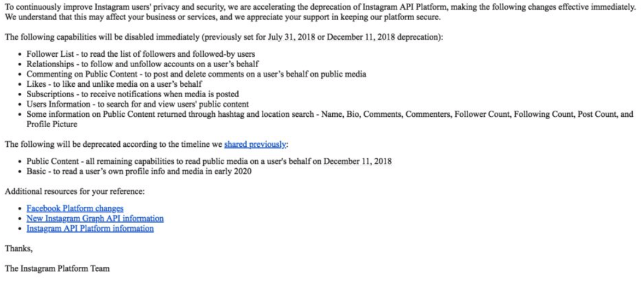Screen dimensions: 641x281
Task: Open New Instagram Graph API information link
Action: 95,218
